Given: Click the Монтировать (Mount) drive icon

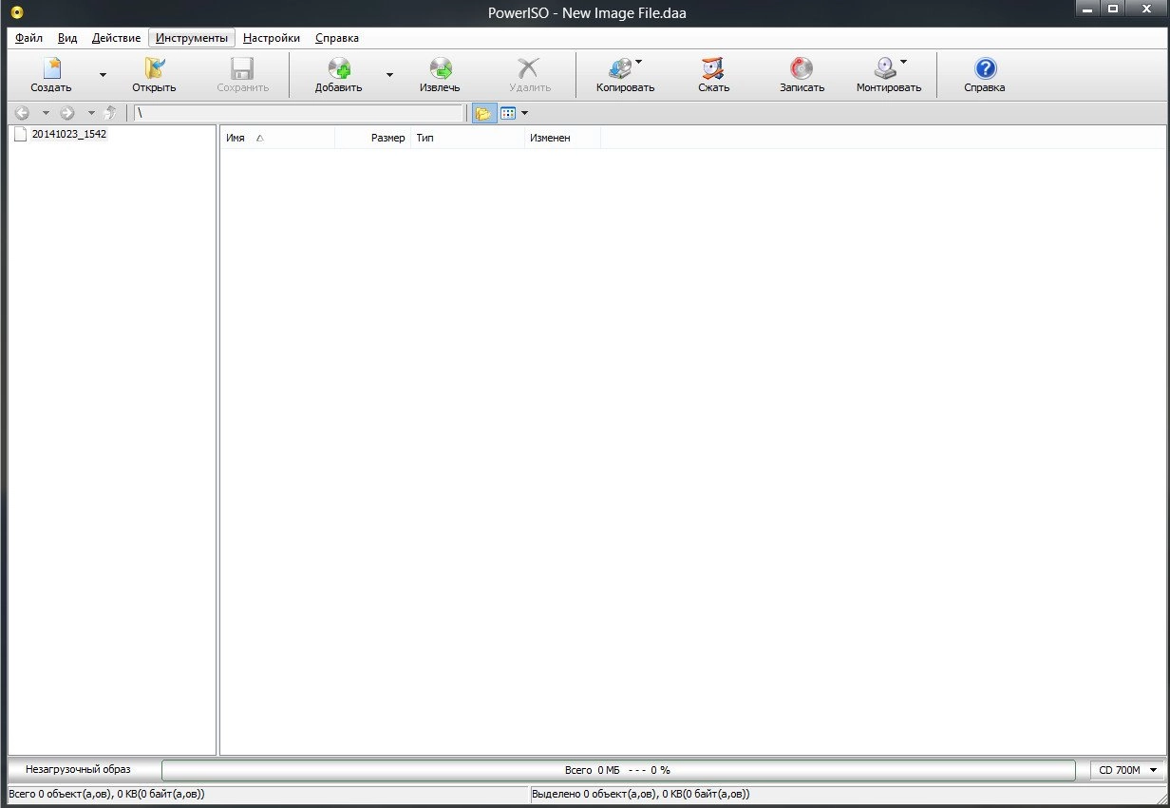Looking at the screenshot, I should pyautogui.click(x=885, y=69).
